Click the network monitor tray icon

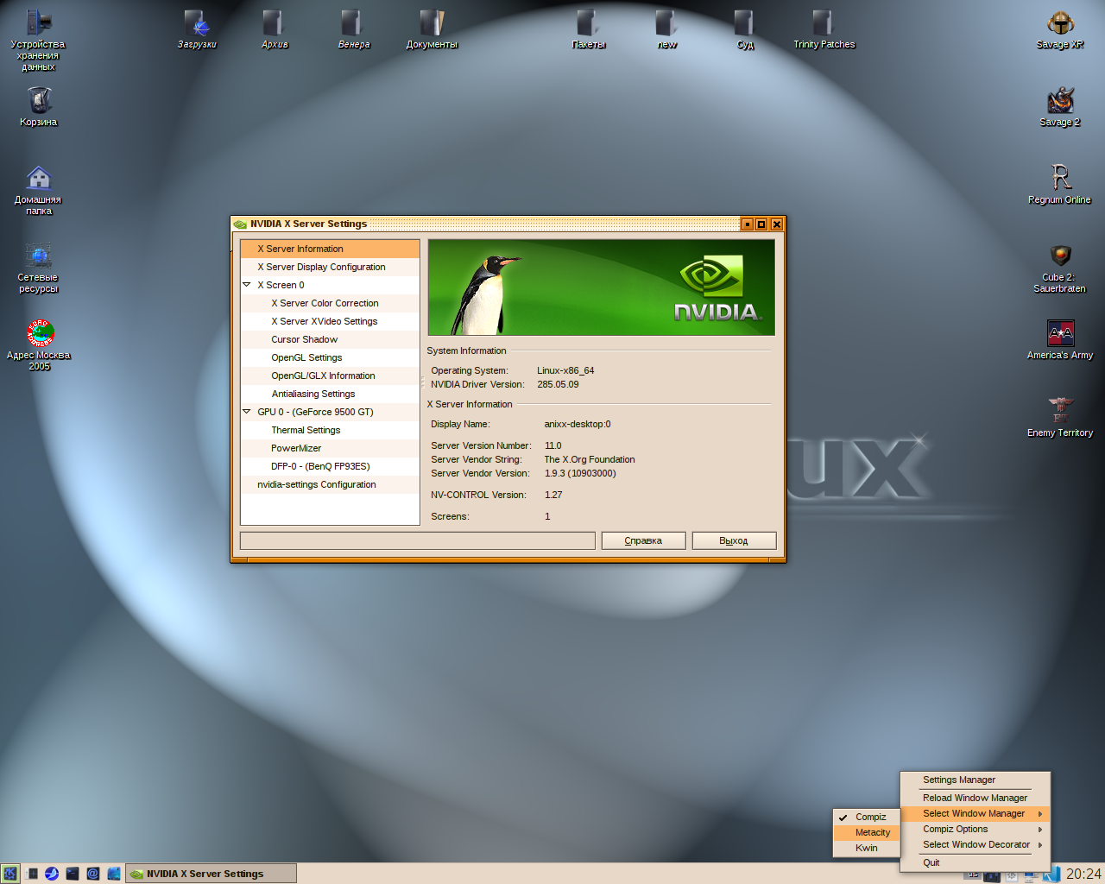tap(1031, 875)
